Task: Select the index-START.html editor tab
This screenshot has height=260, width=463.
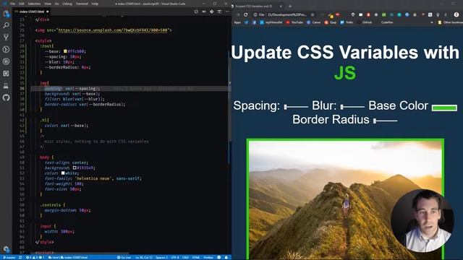Action: (32, 12)
